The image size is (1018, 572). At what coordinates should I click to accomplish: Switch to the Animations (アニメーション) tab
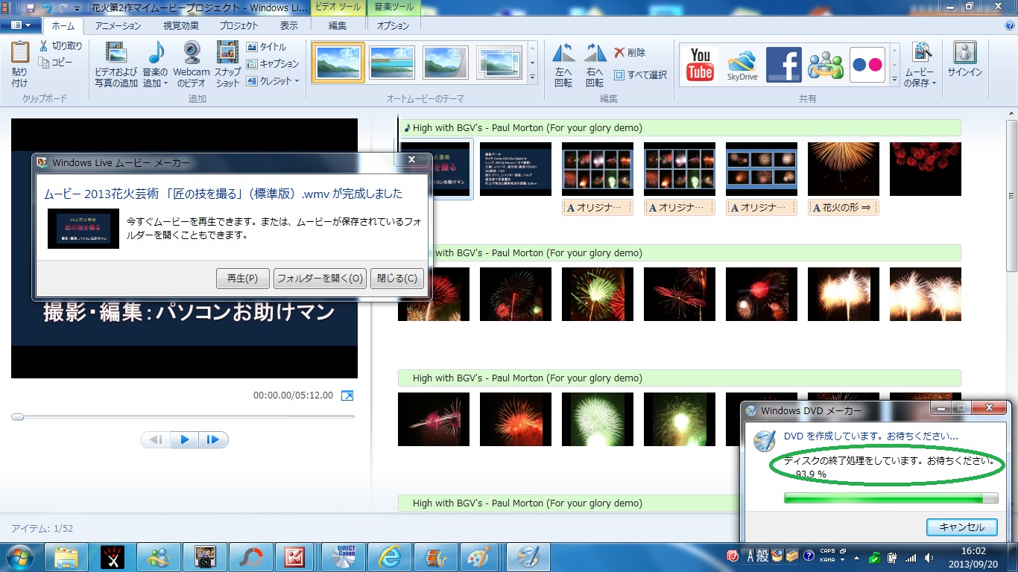tap(118, 25)
